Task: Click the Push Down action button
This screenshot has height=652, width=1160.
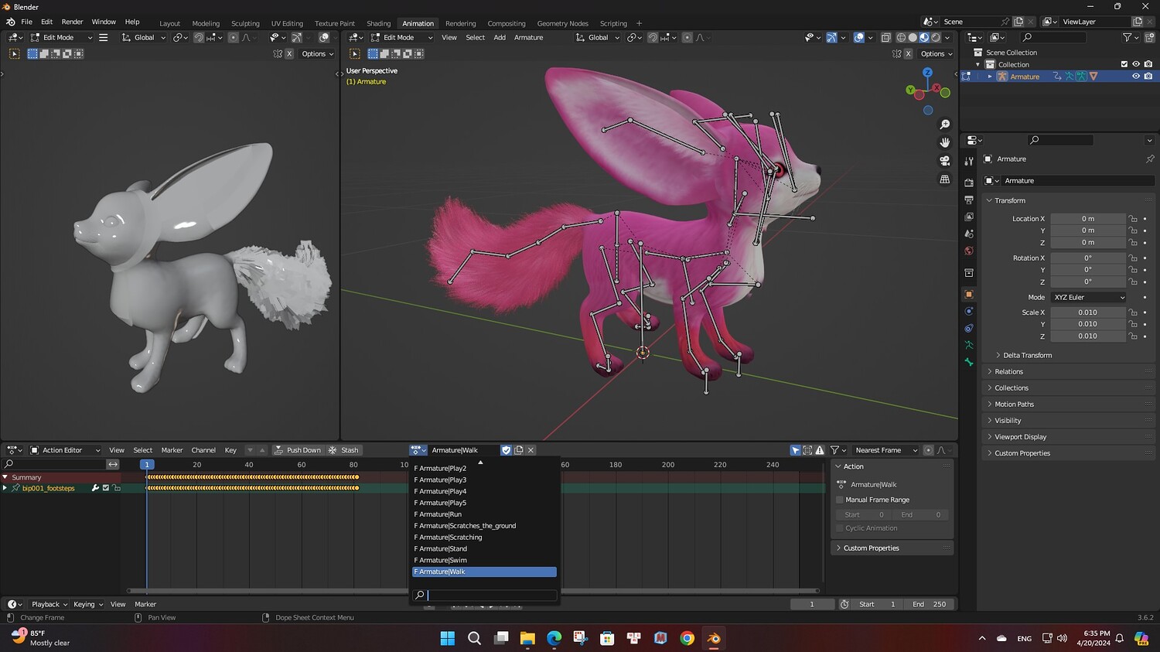Action: (297, 450)
